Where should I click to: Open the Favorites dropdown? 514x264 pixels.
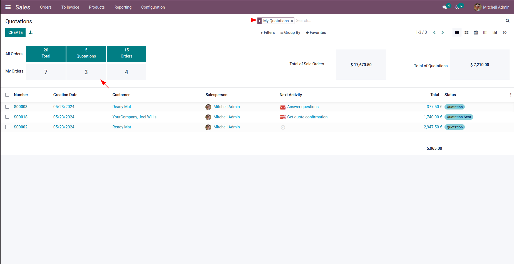click(x=316, y=33)
